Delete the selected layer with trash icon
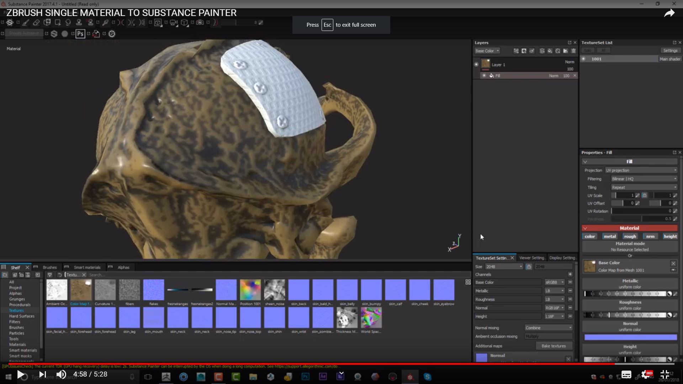 point(573,51)
